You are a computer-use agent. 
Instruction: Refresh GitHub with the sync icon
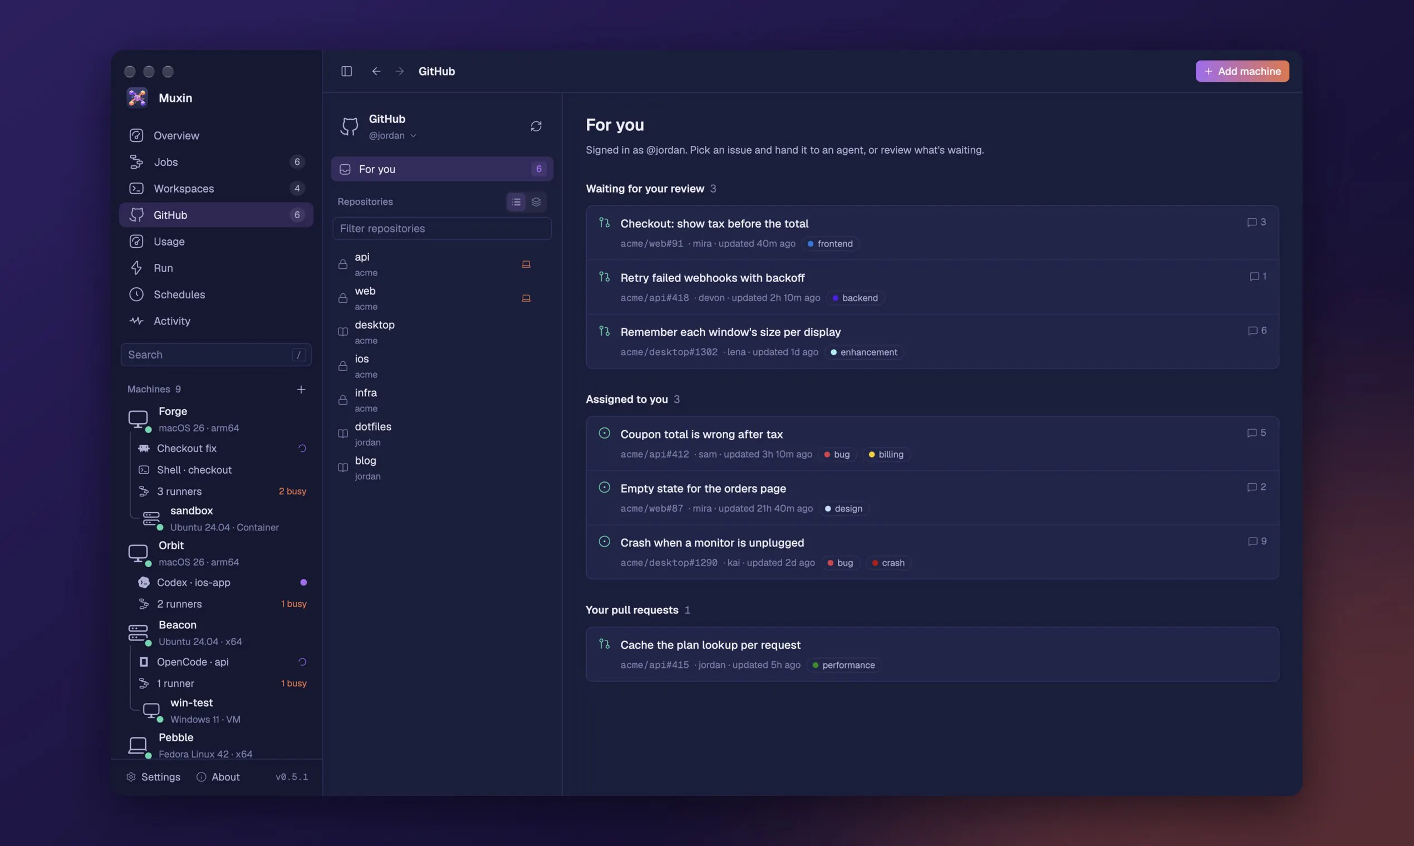point(536,126)
